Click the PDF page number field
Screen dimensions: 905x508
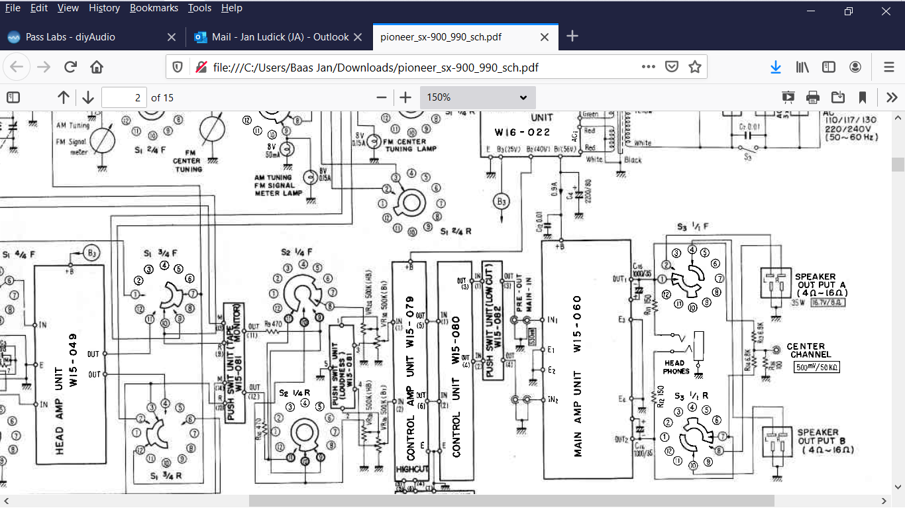click(x=124, y=97)
